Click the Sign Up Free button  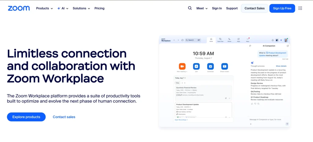click(x=282, y=8)
